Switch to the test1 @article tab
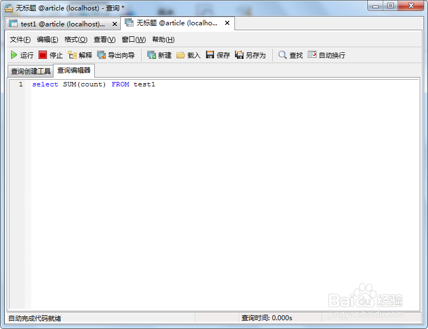The width and height of the screenshot is (428, 329). coord(63,24)
